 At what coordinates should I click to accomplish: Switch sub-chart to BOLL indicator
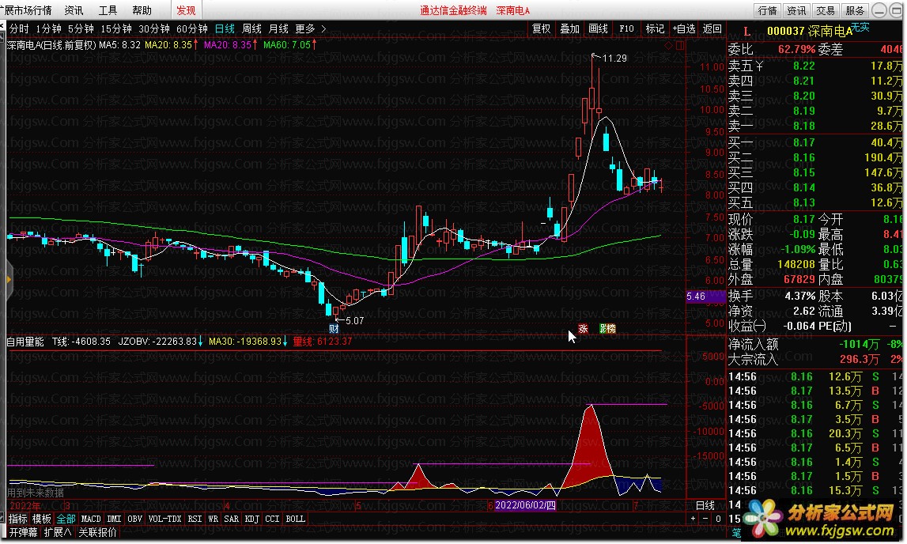(x=295, y=519)
